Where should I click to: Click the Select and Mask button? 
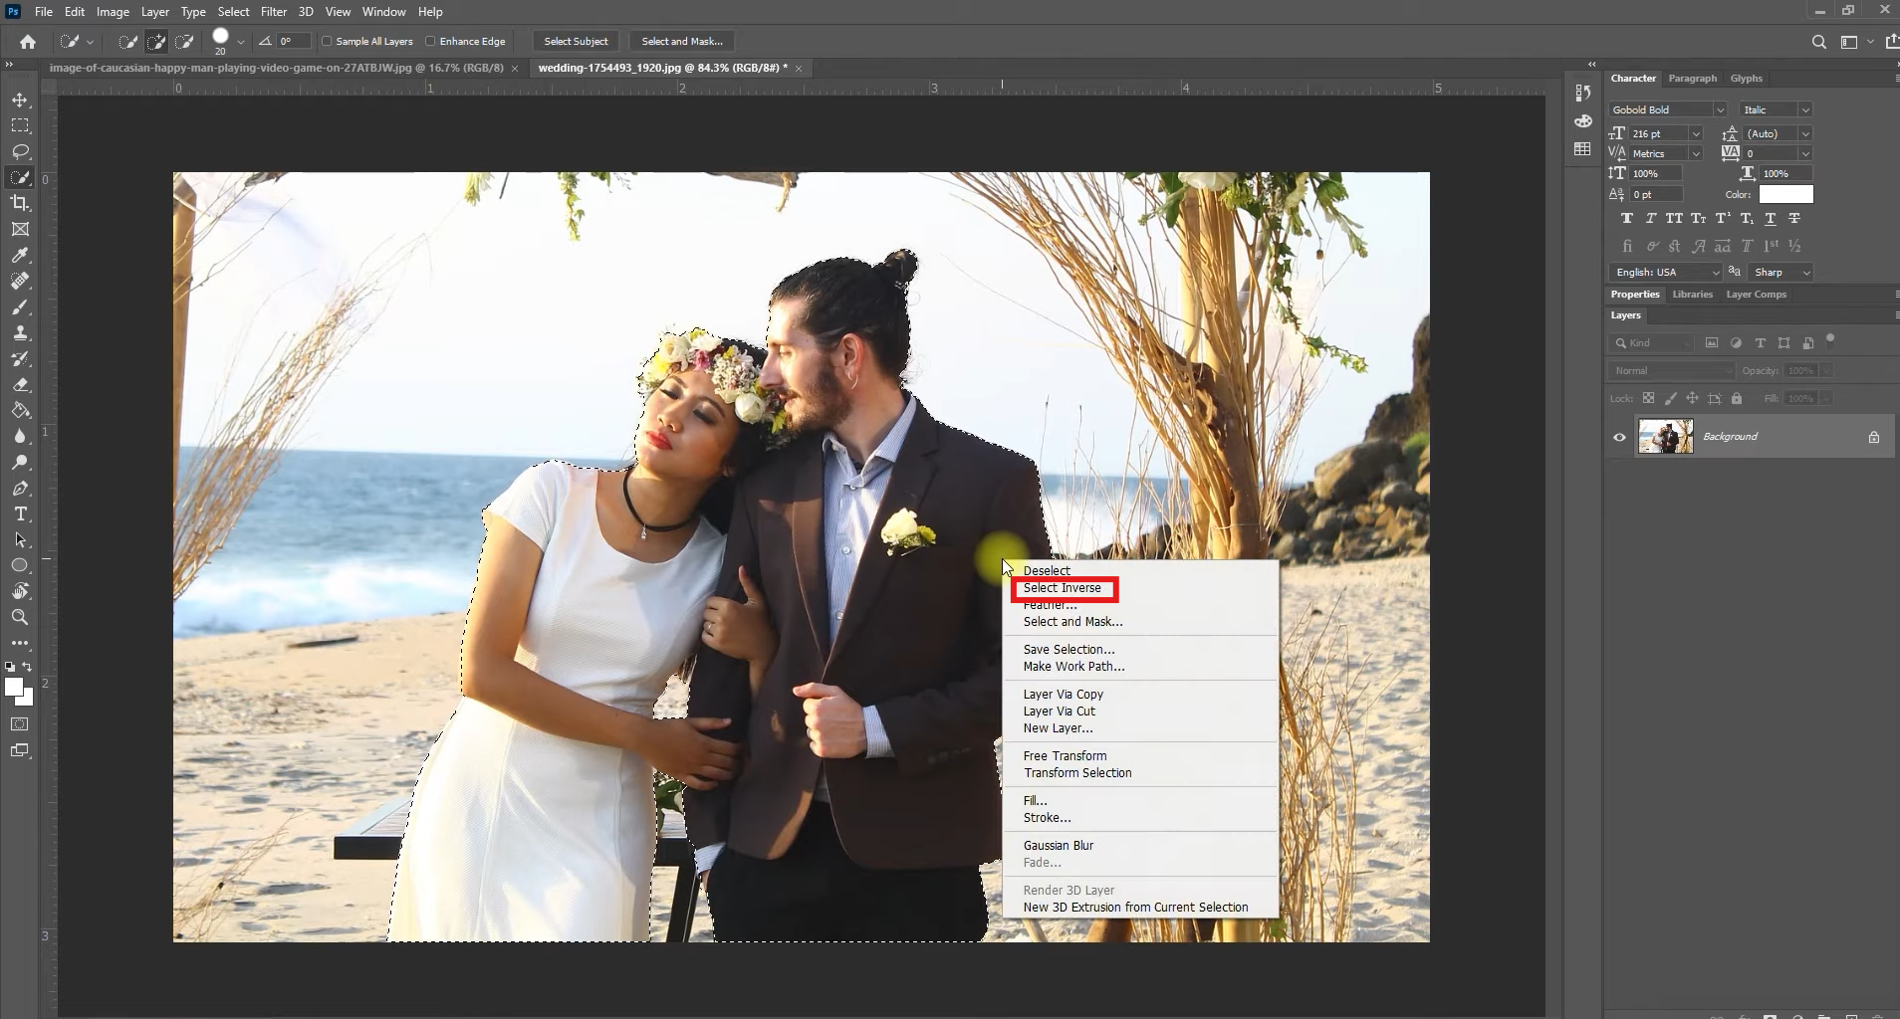[x=682, y=42]
